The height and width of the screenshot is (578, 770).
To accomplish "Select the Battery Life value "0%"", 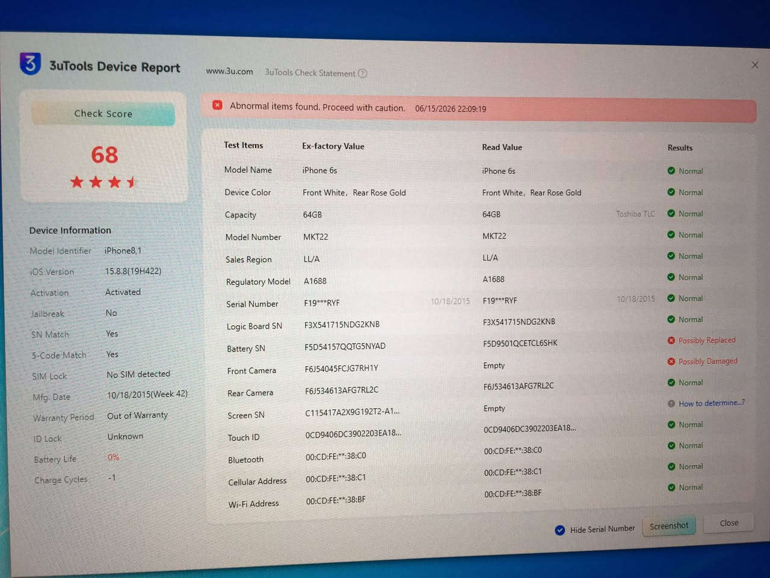I will click(114, 457).
